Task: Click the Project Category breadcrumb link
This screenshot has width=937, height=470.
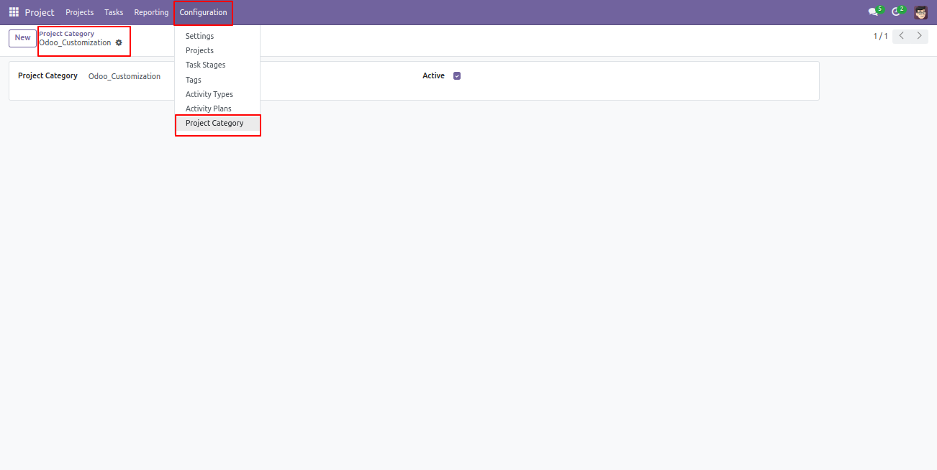Action: [x=66, y=34]
